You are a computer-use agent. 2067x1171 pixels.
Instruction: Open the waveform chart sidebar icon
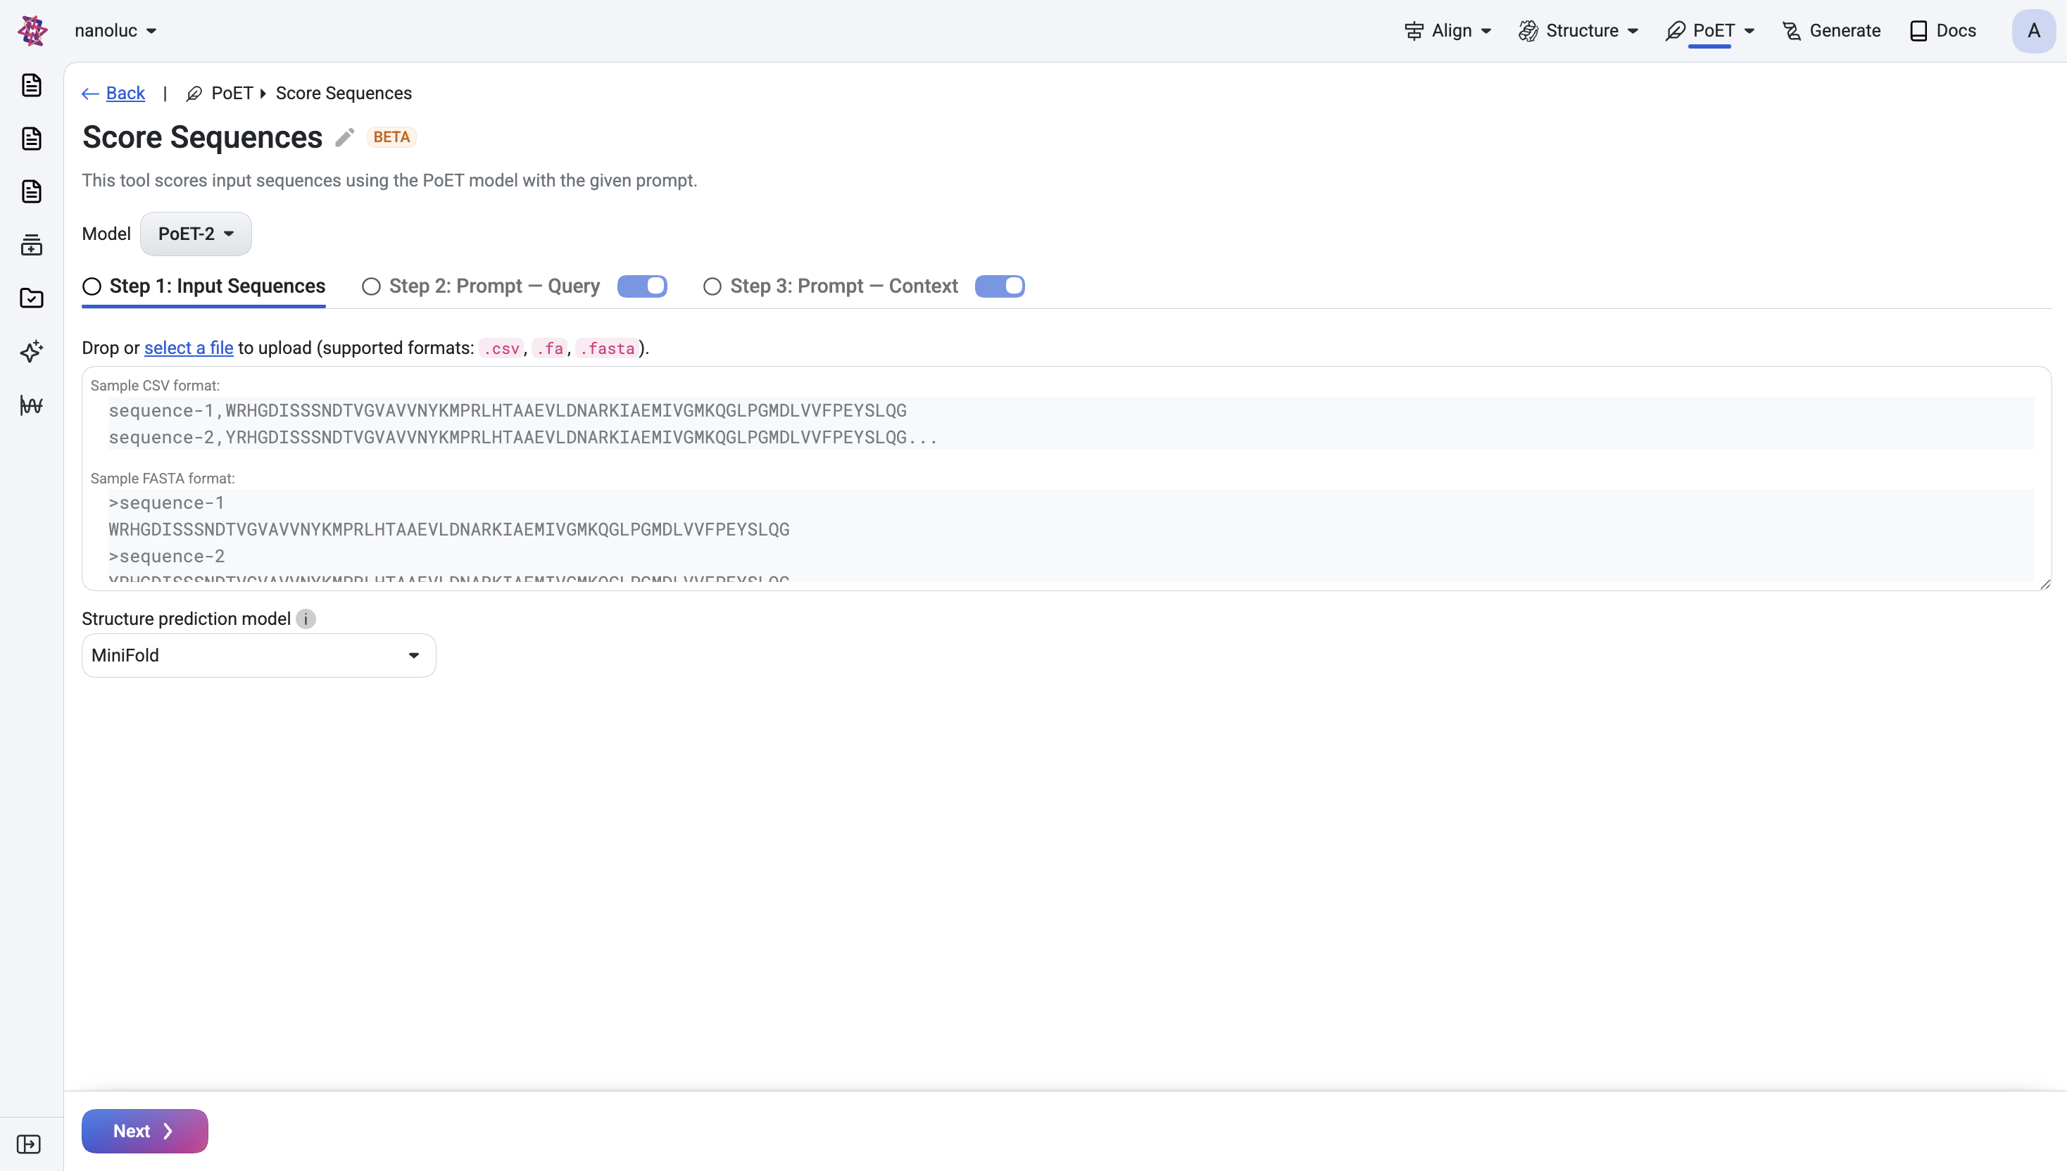click(x=32, y=405)
